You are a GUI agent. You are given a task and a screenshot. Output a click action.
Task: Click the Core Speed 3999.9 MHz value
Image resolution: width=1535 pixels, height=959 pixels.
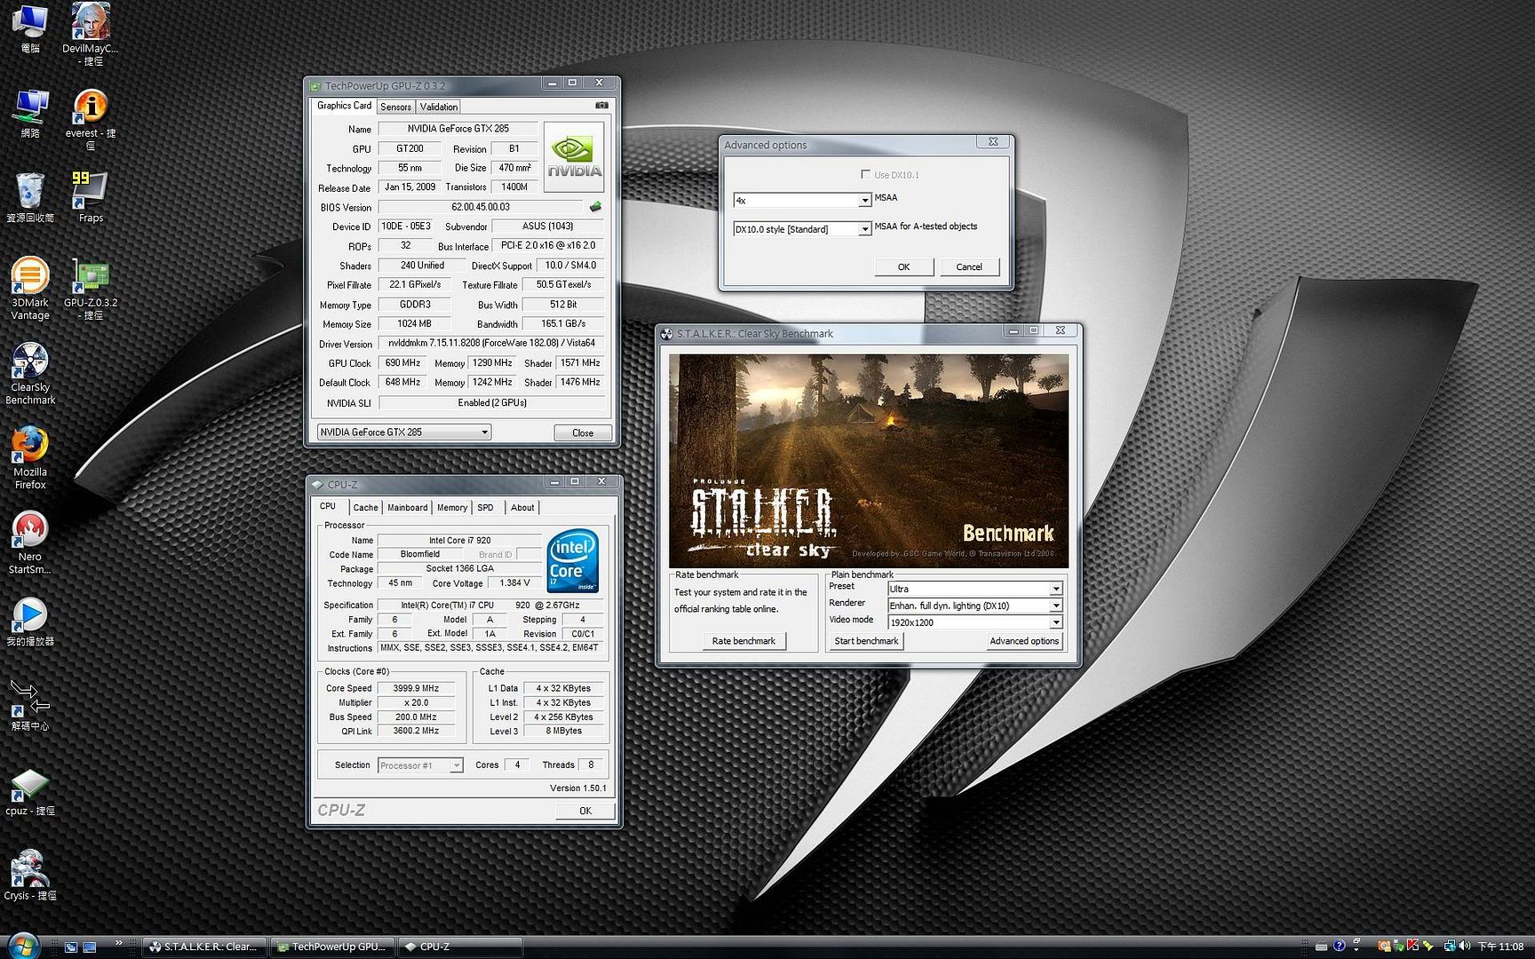pos(417,688)
